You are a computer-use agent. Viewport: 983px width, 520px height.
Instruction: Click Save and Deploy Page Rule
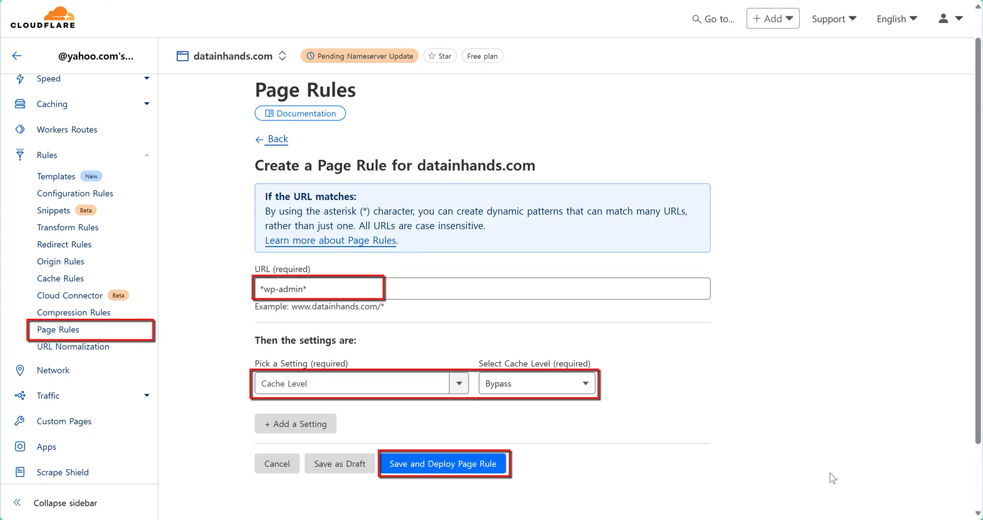443,464
